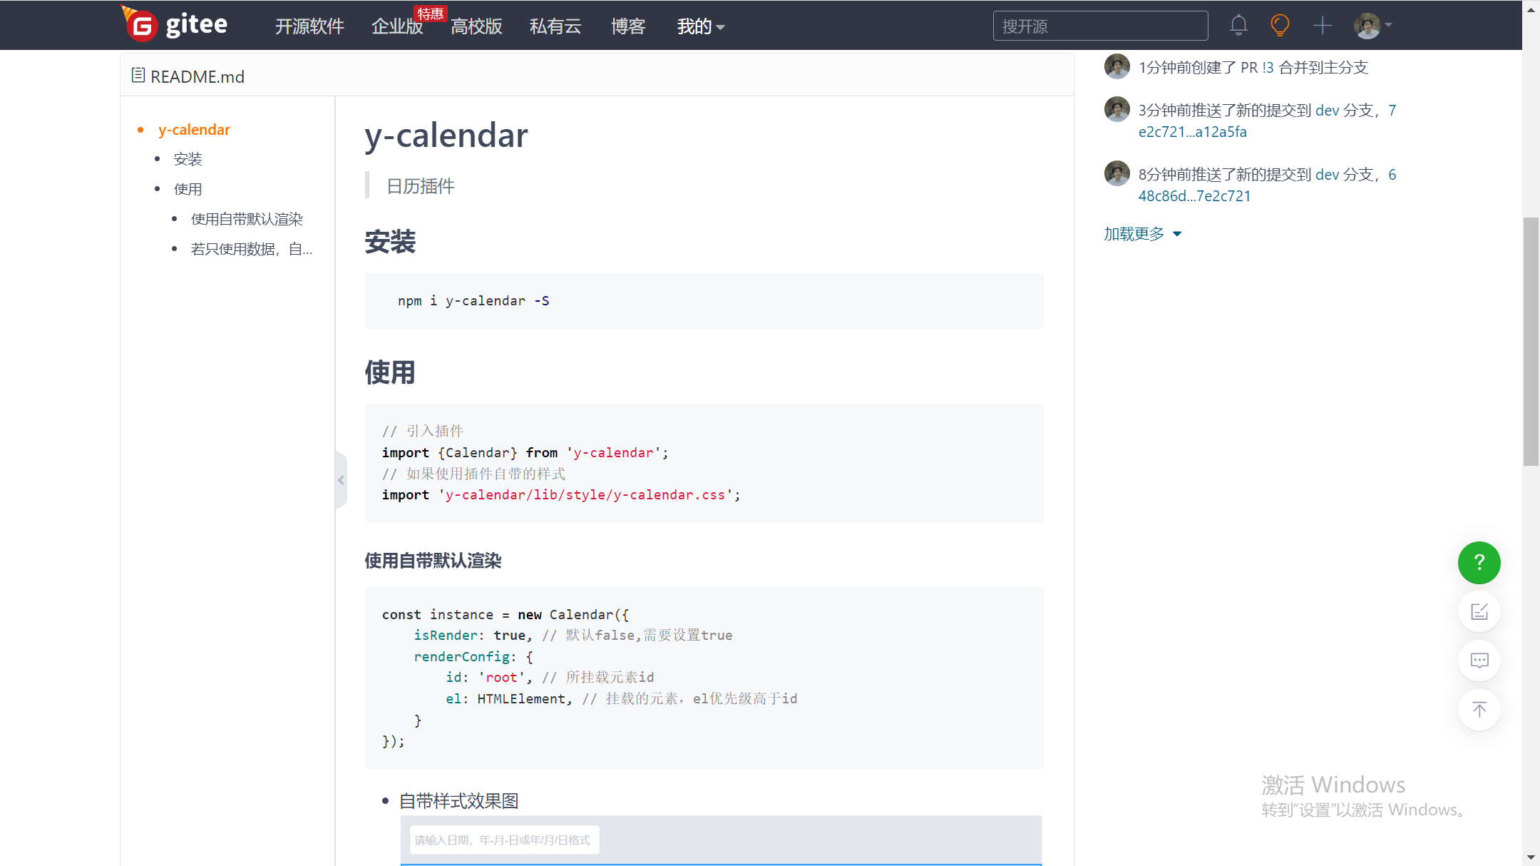Click the green help question button

coord(1479,563)
